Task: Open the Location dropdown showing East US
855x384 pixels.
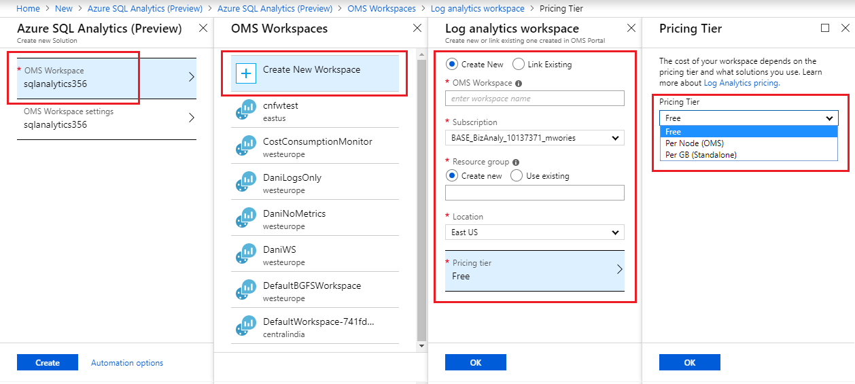Action: (534, 232)
